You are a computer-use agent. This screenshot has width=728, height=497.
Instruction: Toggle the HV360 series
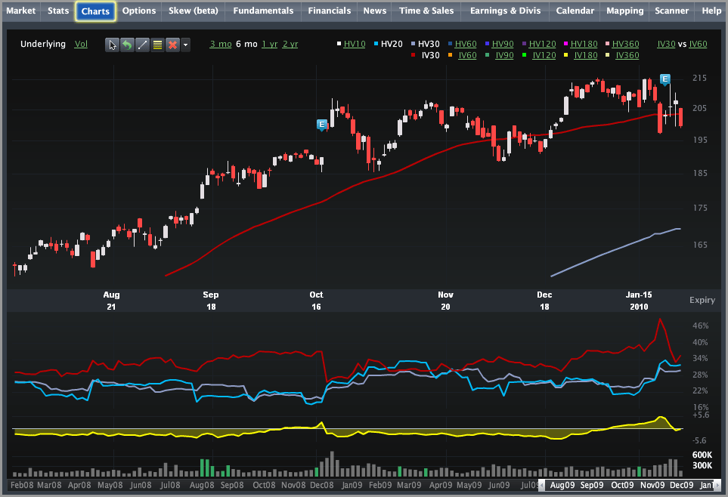click(625, 44)
